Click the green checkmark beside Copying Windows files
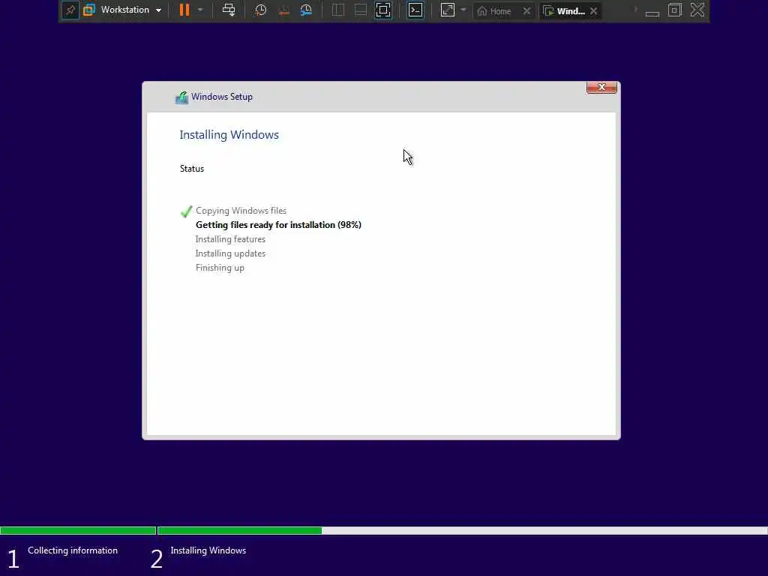Screen dimensions: 768x576 [186, 211]
